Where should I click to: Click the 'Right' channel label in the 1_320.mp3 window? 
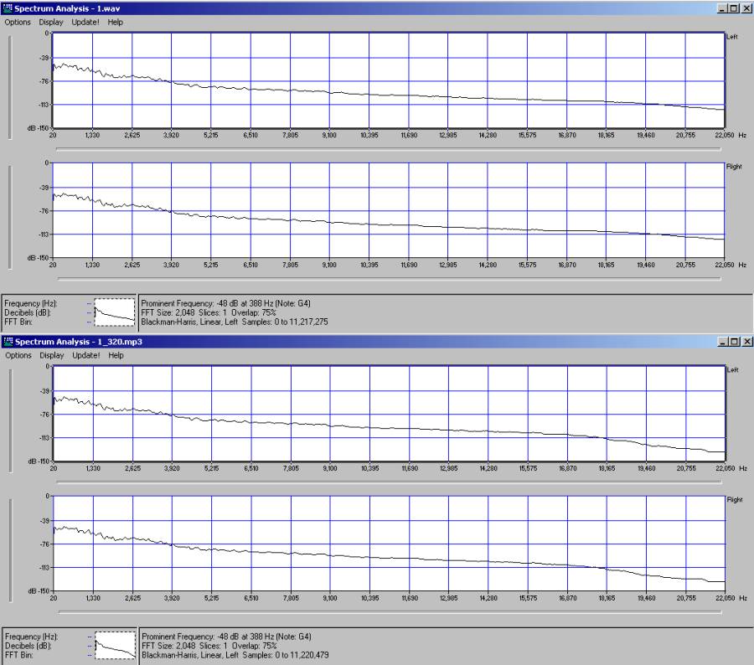coord(734,500)
